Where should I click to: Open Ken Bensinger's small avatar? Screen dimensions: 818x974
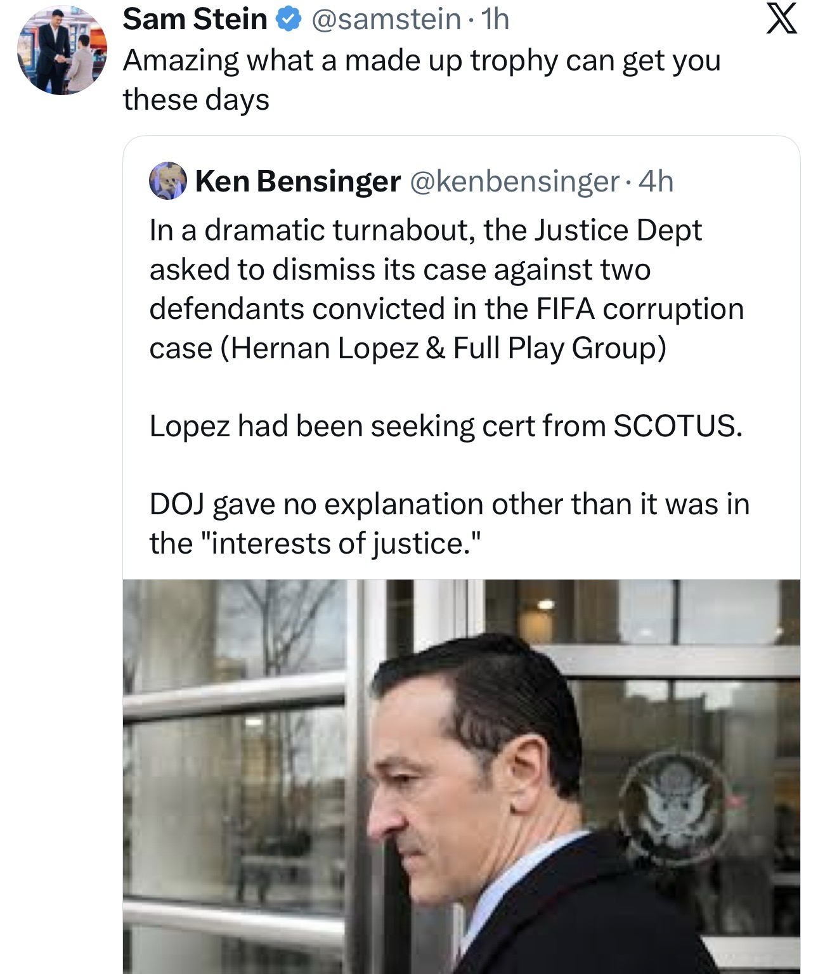(x=167, y=181)
